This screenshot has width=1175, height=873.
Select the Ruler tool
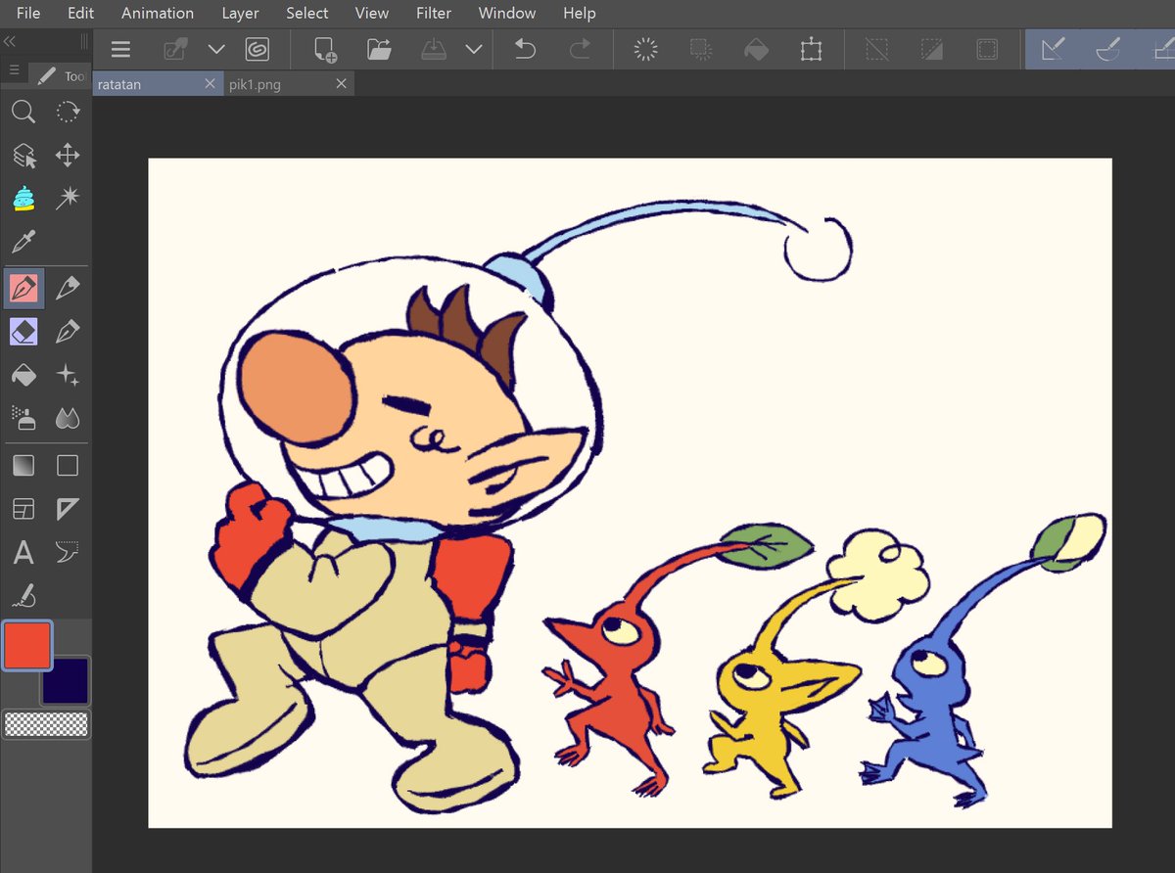tap(68, 509)
